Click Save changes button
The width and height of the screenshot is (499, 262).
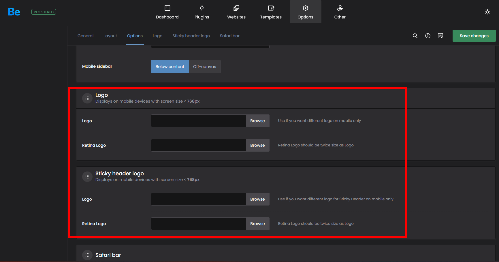(474, 36)
